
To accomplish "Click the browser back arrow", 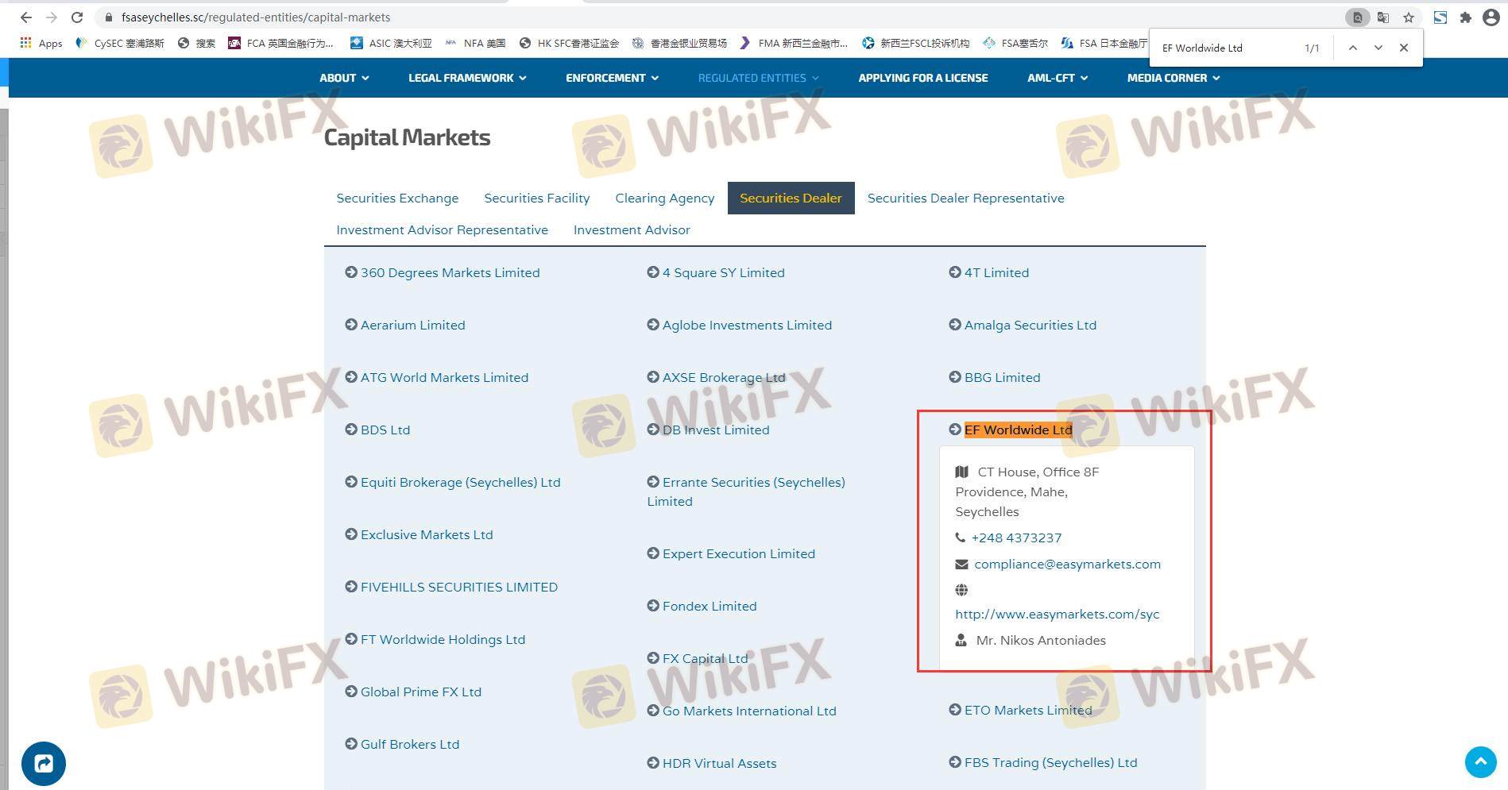I will pyautogui.click(x=25, y=17).
